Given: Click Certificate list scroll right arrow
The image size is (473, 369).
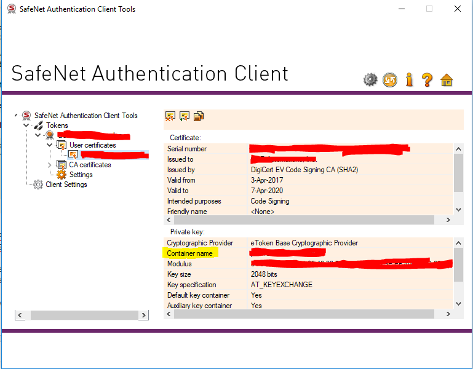Looking at the screenshot, I should 448,220.
